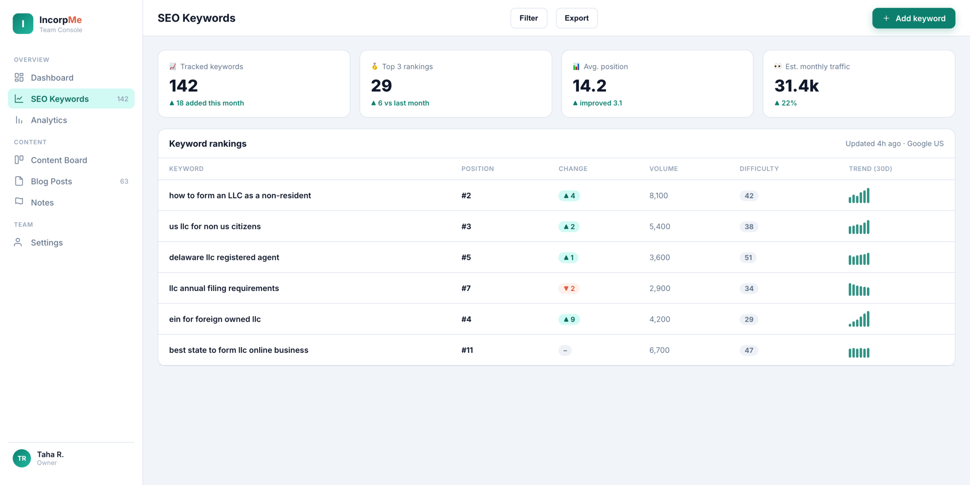
Task: Click the Content Board kanban icon
Action: (19, 160)
